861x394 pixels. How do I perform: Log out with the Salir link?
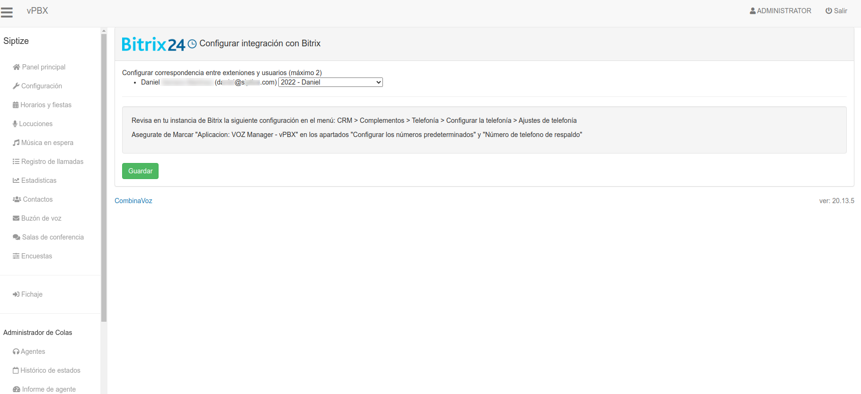coord(836,11)
